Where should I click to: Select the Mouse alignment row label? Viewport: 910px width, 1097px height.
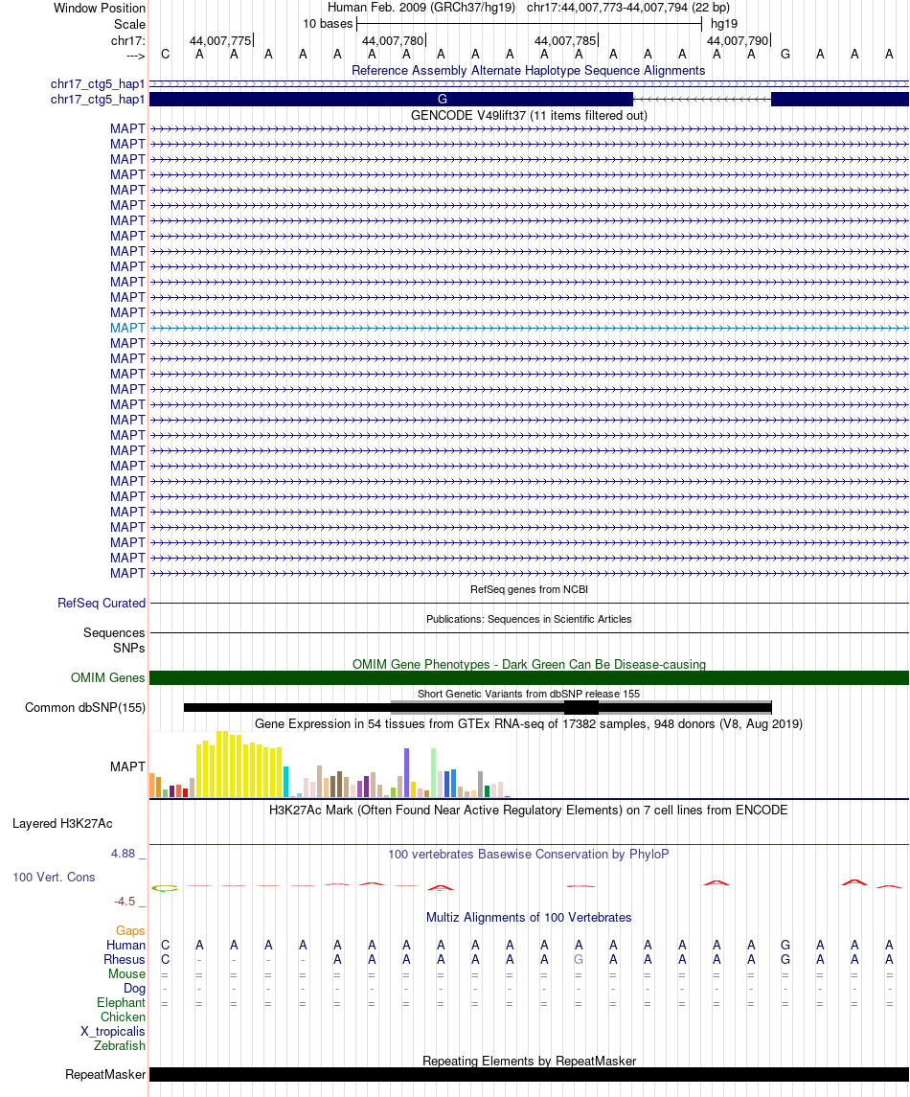[126, 973]
